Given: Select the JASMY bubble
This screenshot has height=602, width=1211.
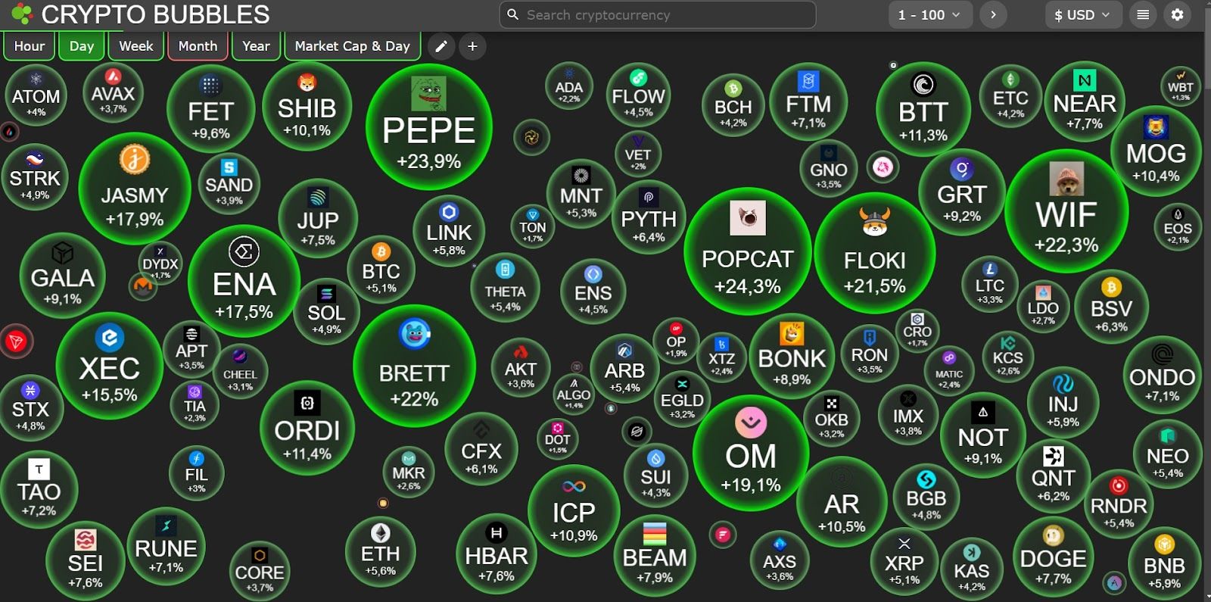Looking at the screenshot, I should point(135,189).
